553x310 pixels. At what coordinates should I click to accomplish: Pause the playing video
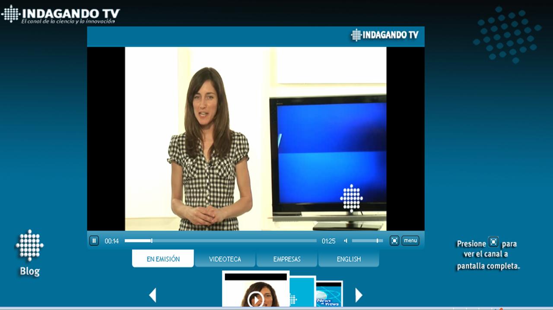tap(94, 241)
